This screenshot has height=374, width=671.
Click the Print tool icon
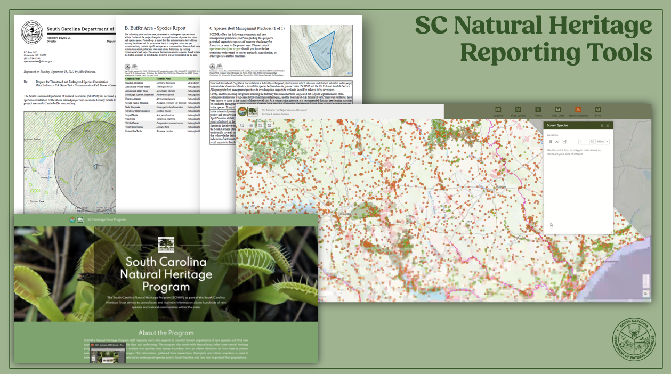(598, 109)
